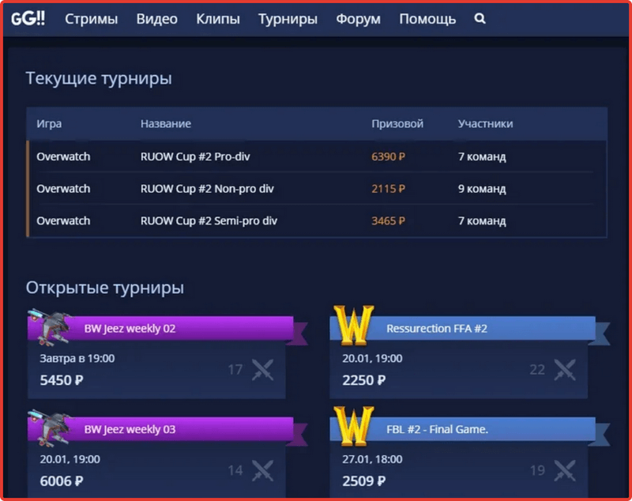Open the BW Jeez weekly 03 banner
The height and width of the screenshot is (501, 632).
(x=160, y=429)
